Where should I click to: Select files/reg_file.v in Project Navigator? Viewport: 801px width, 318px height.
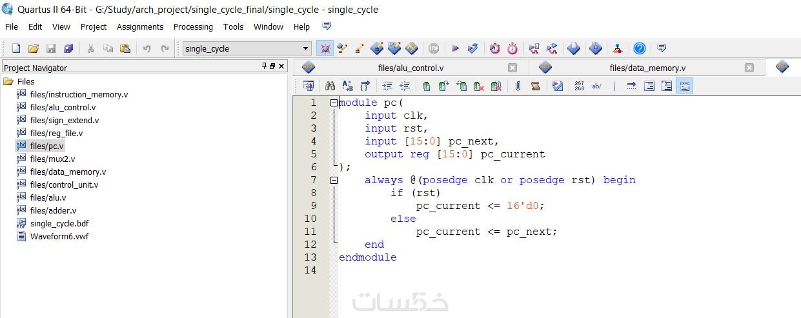pyautogui.click(x=56, y=133)
